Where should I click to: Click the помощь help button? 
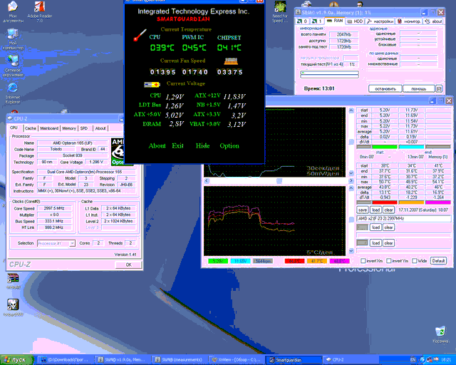(418, 88)
